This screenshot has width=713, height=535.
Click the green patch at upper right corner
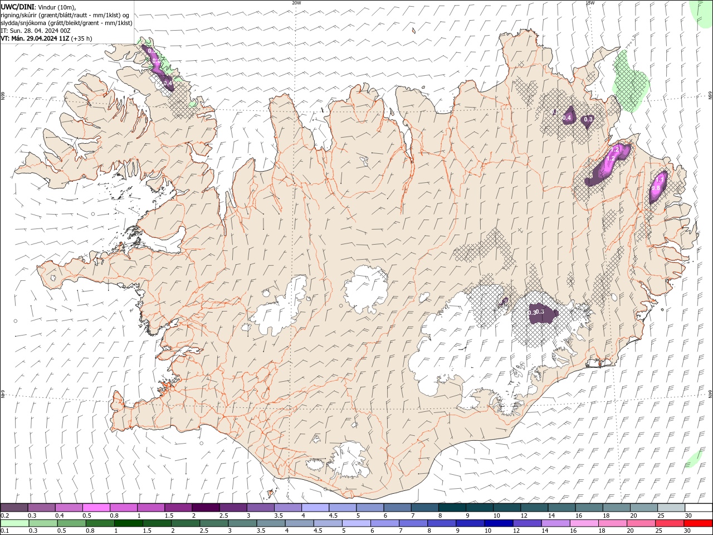click(x=702, y=13)
